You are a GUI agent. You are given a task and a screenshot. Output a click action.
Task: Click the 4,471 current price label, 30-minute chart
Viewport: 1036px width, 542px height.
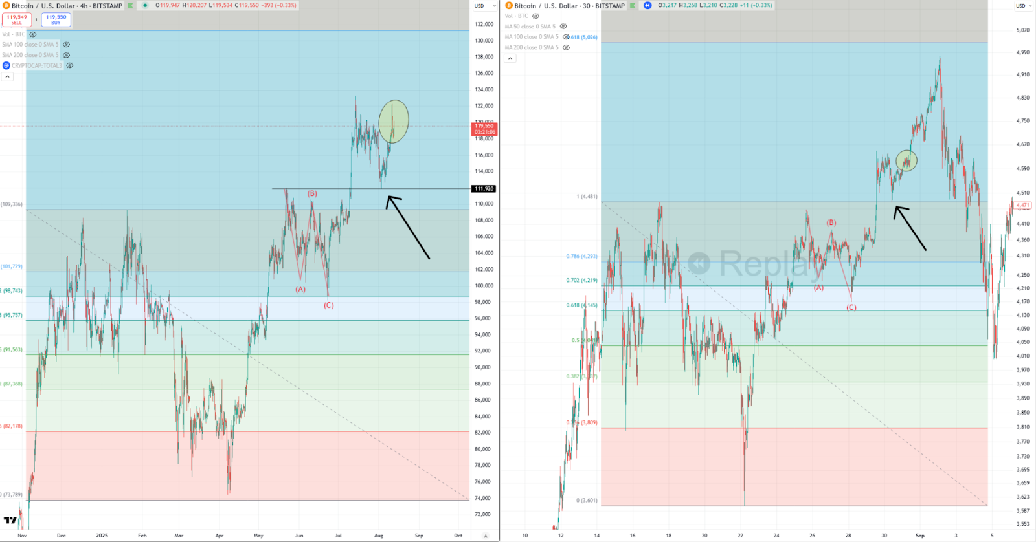coord(1023,205)
